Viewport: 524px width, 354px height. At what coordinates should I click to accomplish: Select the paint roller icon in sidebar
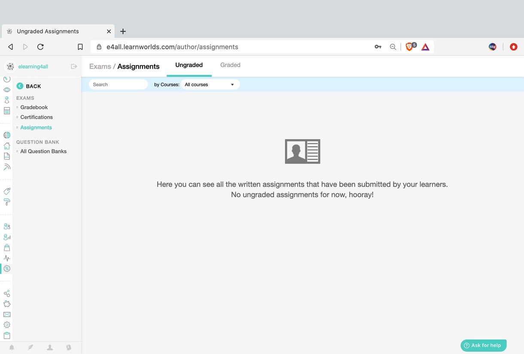pos(7,202)
